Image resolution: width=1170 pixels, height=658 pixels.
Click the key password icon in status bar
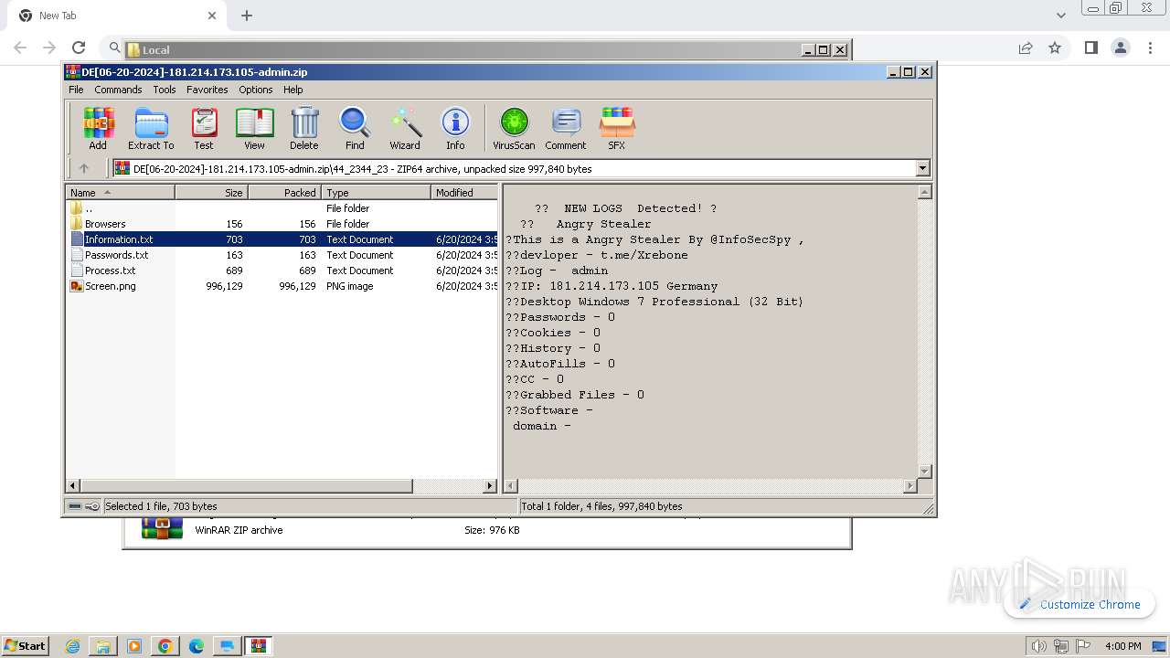(x=92, y=506)
